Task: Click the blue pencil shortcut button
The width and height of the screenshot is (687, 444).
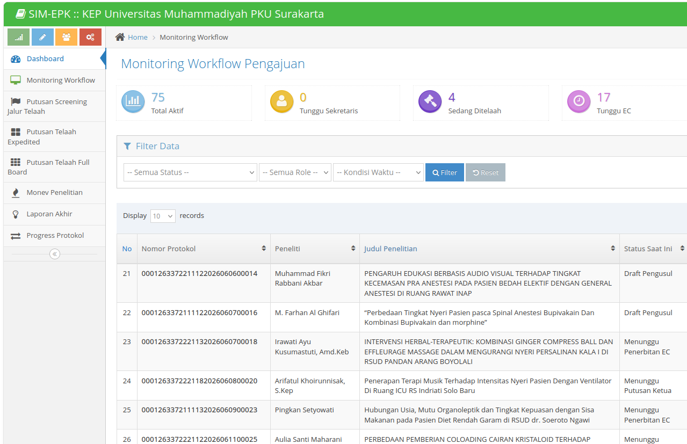Action: [x=42, y=37]
